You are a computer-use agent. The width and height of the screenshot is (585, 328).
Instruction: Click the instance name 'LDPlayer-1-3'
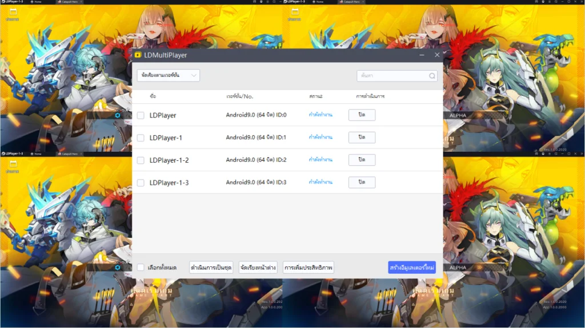point(169,183)
